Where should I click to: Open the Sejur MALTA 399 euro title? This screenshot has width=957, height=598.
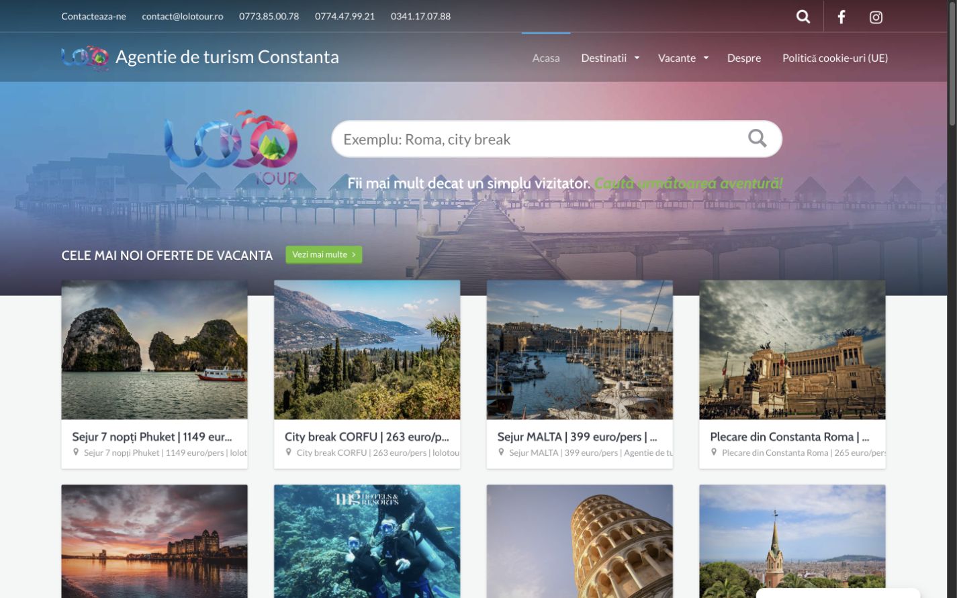click(578, 437)
